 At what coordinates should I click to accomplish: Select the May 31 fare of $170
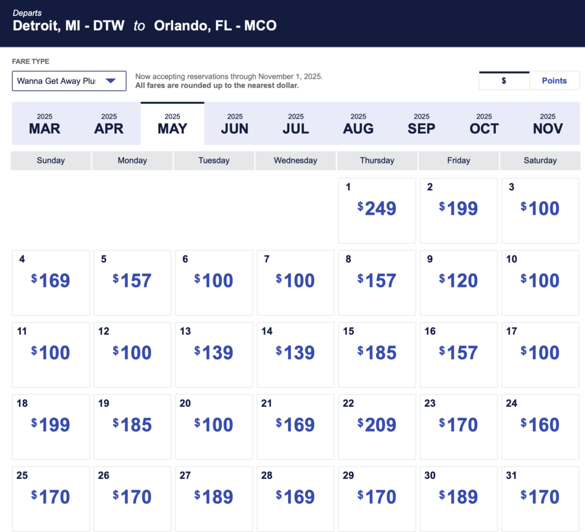(x=540, y=499)
